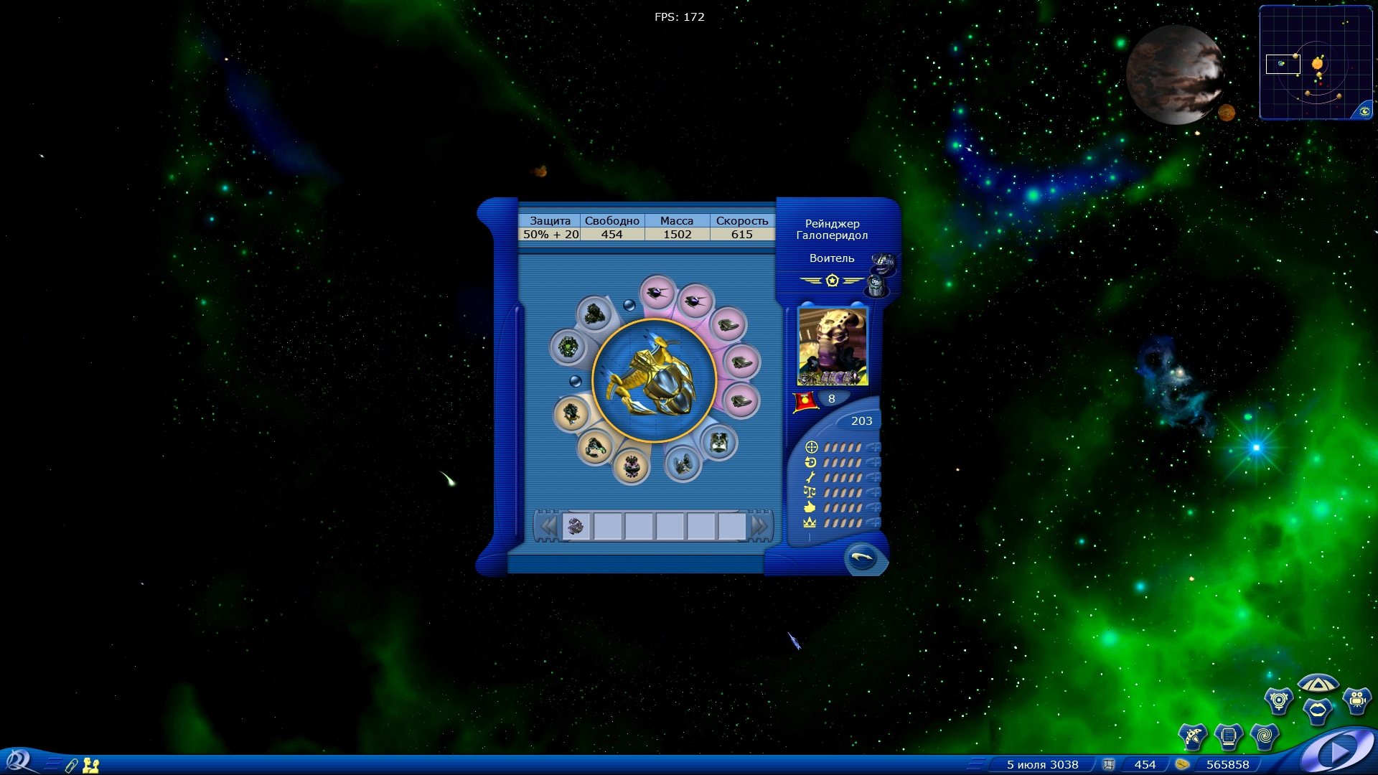
Task: Select the blue radar dish equipment slot
Action: 683,464
